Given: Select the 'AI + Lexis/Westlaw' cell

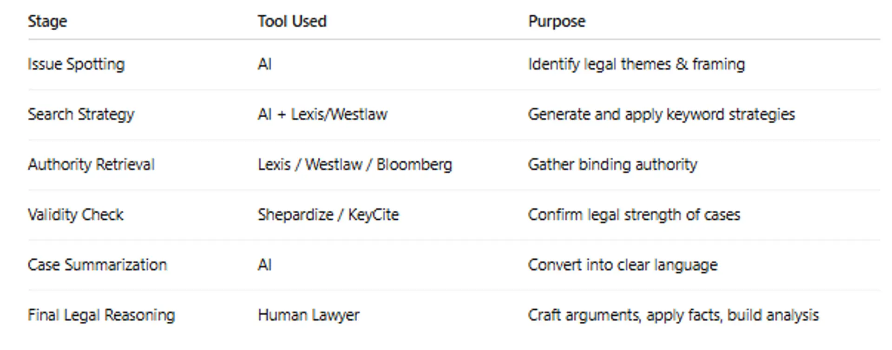Looking at the screenshot, I should coord(322,114).
